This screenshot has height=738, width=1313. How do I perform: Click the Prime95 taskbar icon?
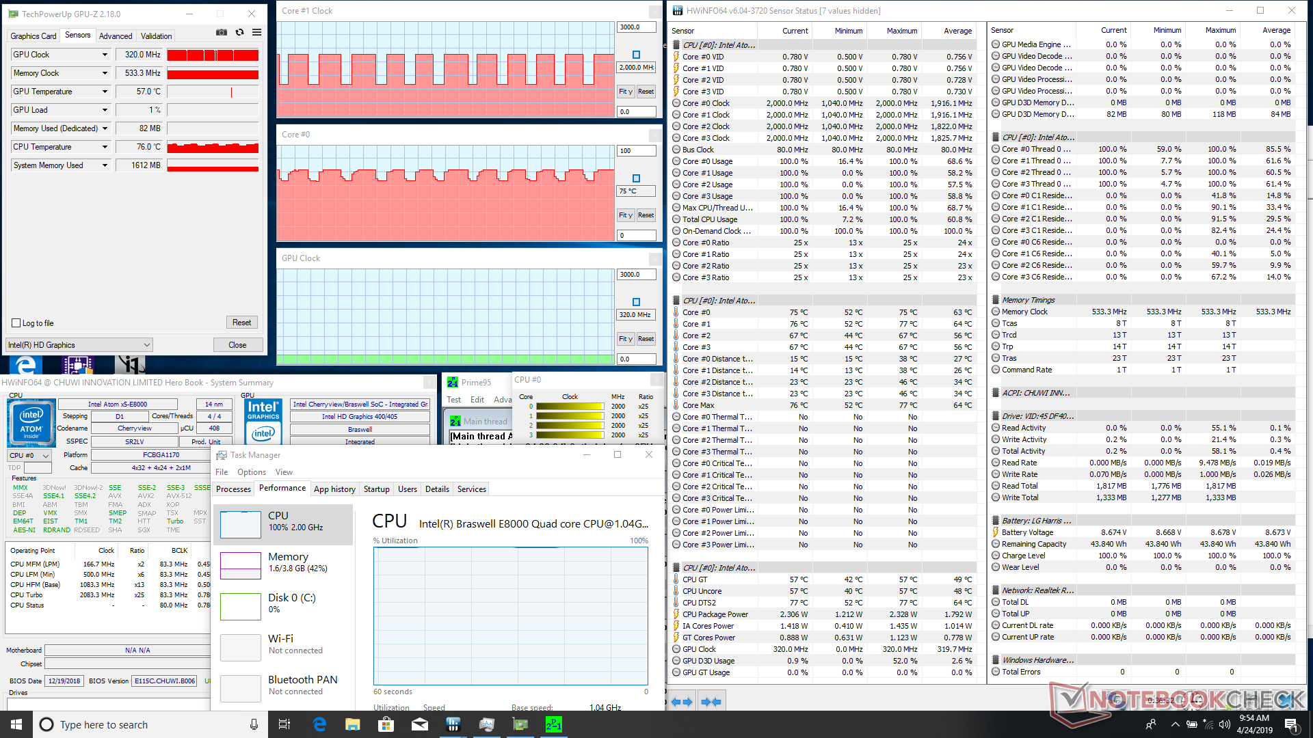(x=554, y=724)
